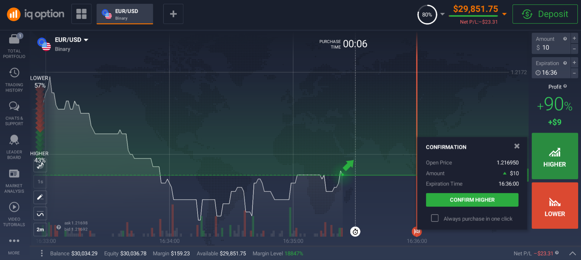Decrease the Expiration time with minus
The width and height of the screenshot is (581, 260).
[x=574, y=73]
